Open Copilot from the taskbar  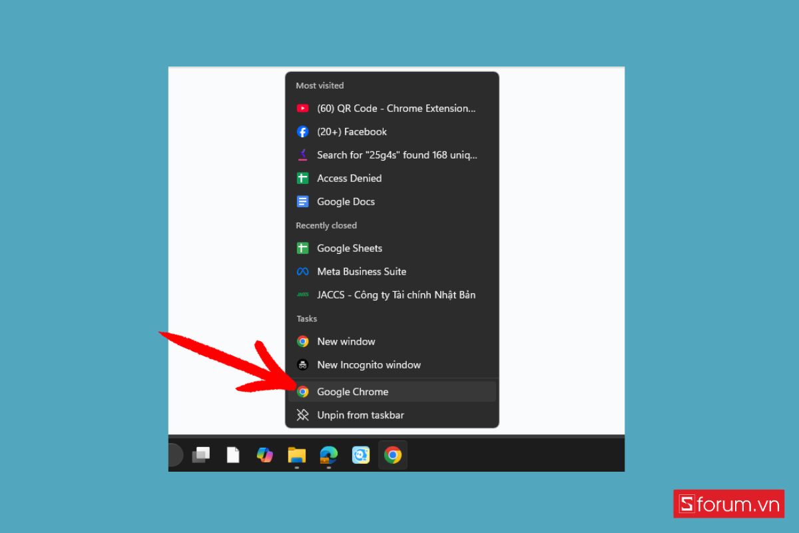point(265,455)
